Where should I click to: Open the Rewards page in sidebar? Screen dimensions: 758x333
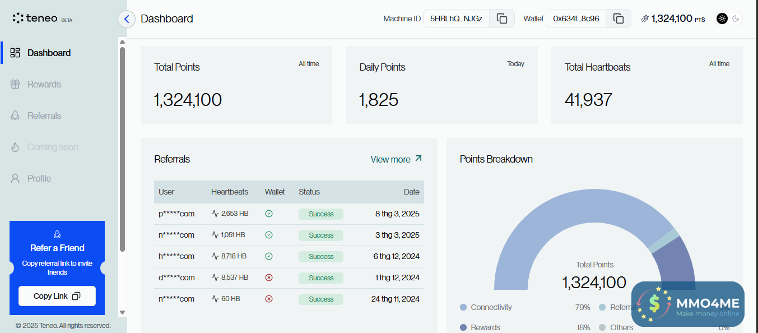(44, 84)
